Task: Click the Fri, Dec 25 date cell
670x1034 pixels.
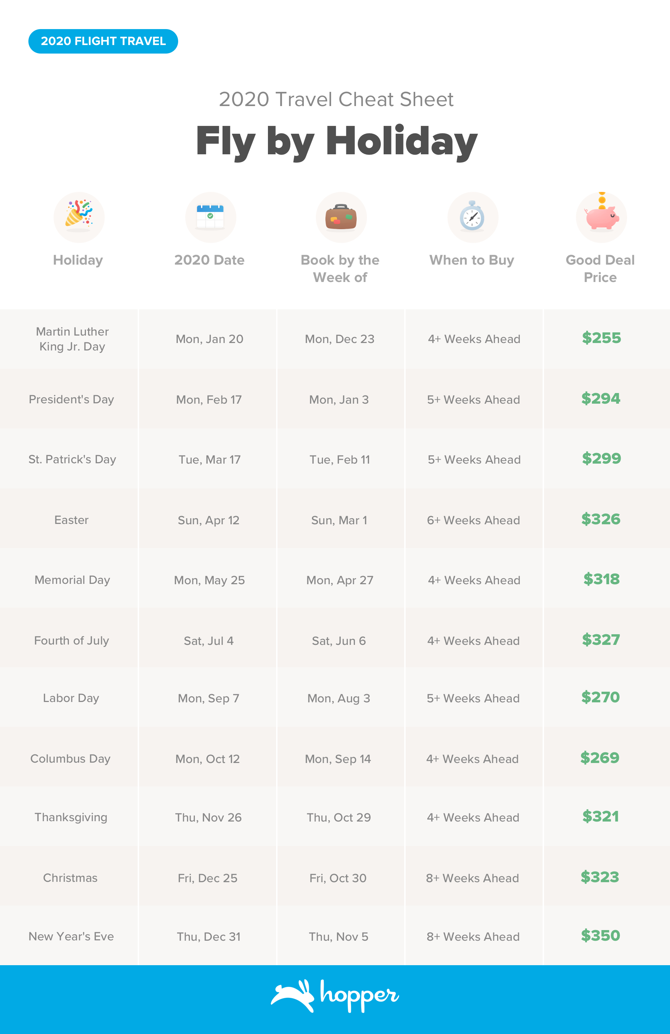Action: [x=208, y=878]
